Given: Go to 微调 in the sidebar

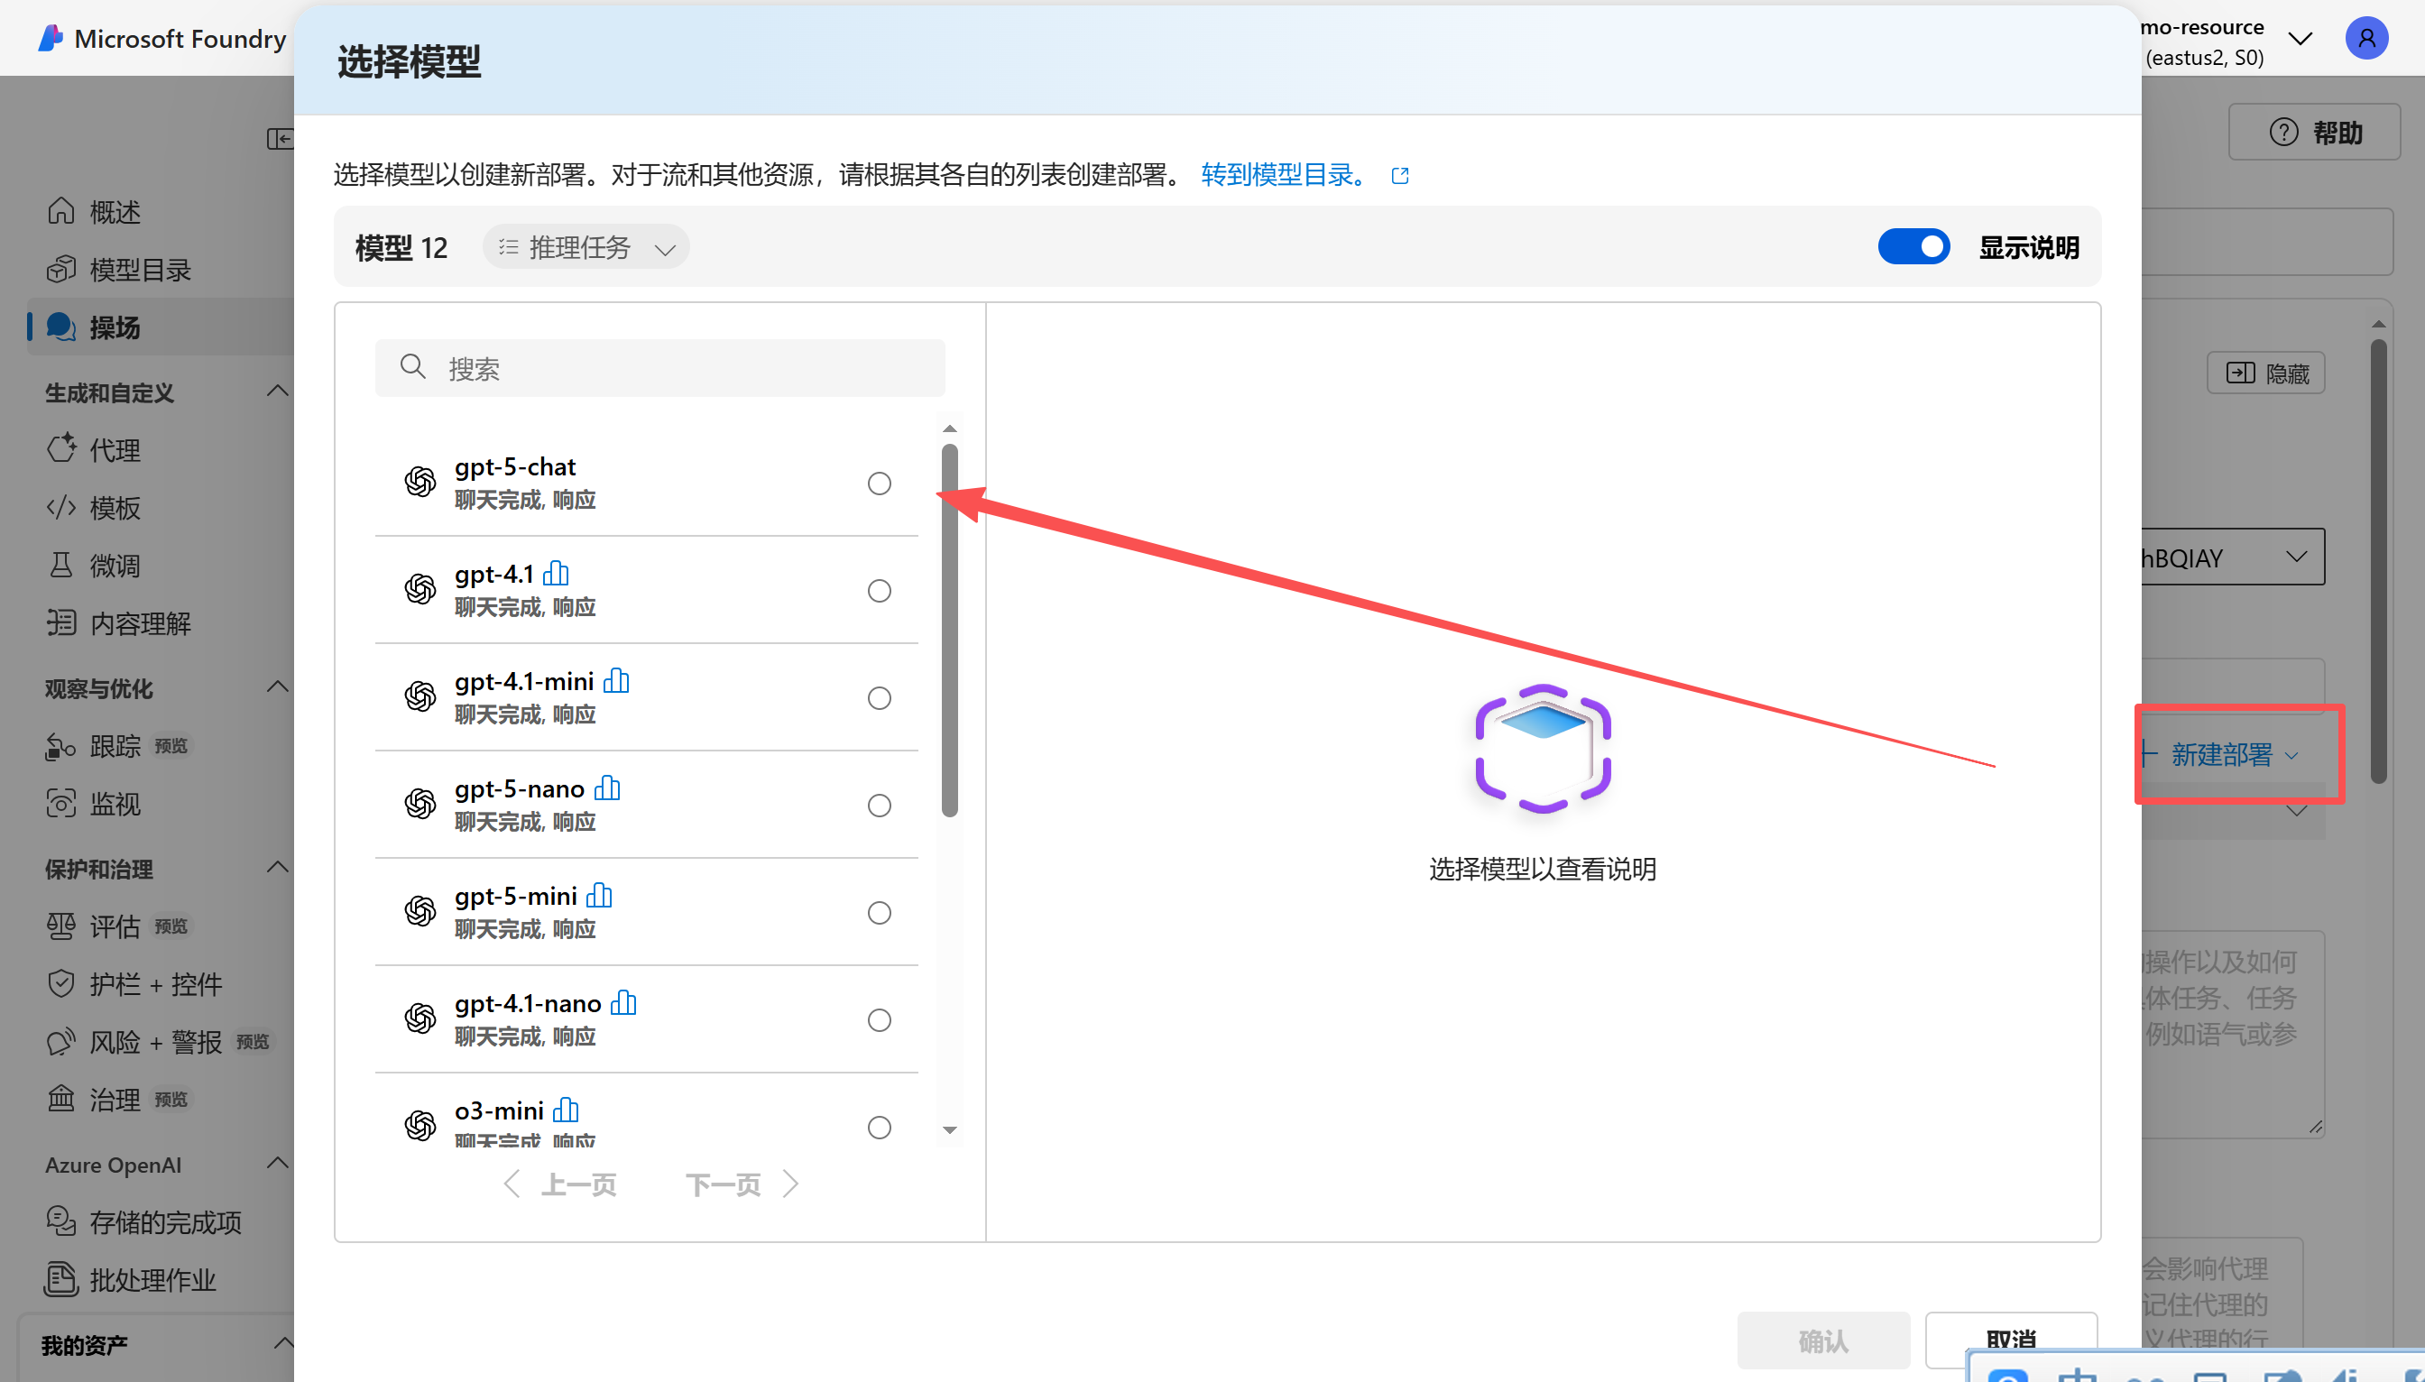Looking at the screenshot, I should point(115,566).
